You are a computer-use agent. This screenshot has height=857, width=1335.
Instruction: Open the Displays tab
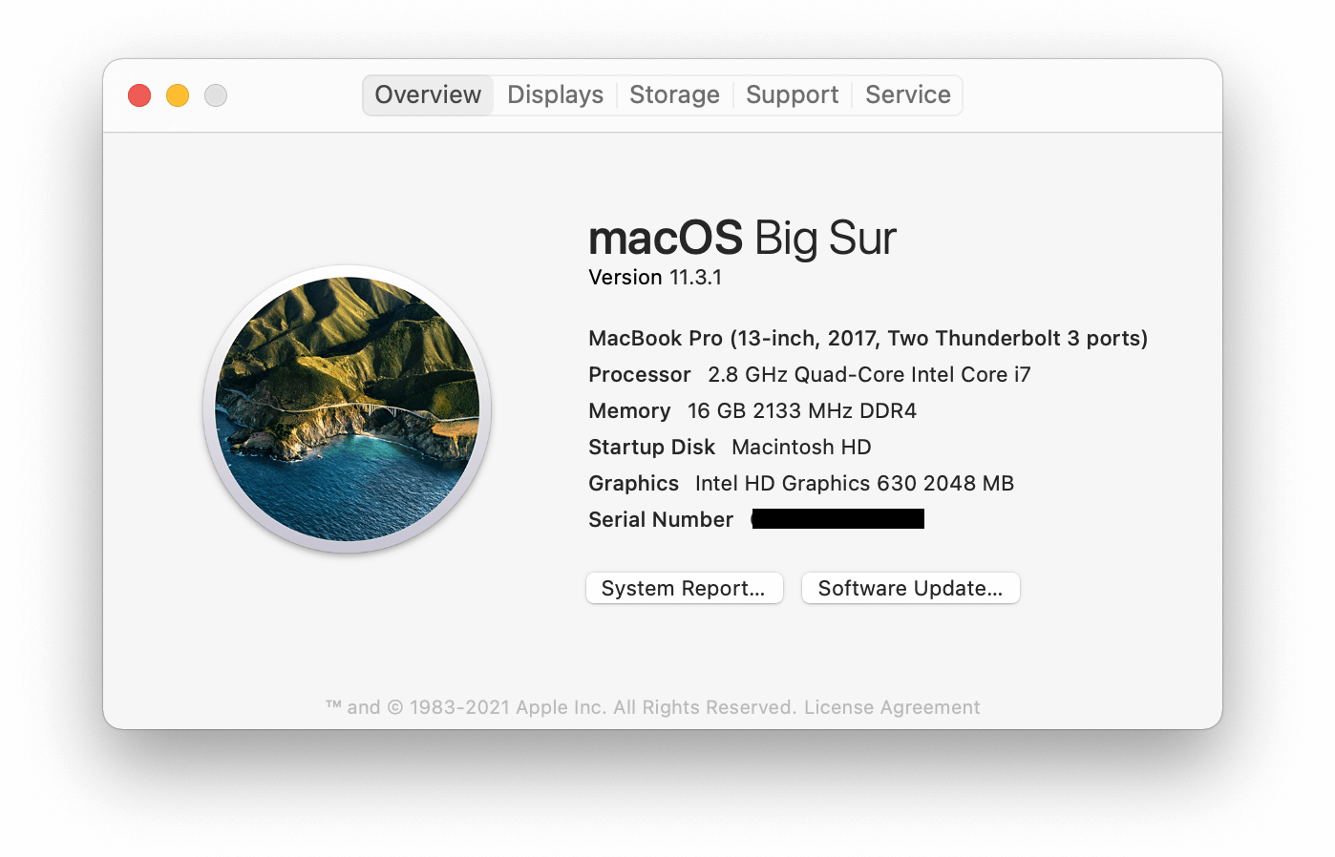point(555,95)
